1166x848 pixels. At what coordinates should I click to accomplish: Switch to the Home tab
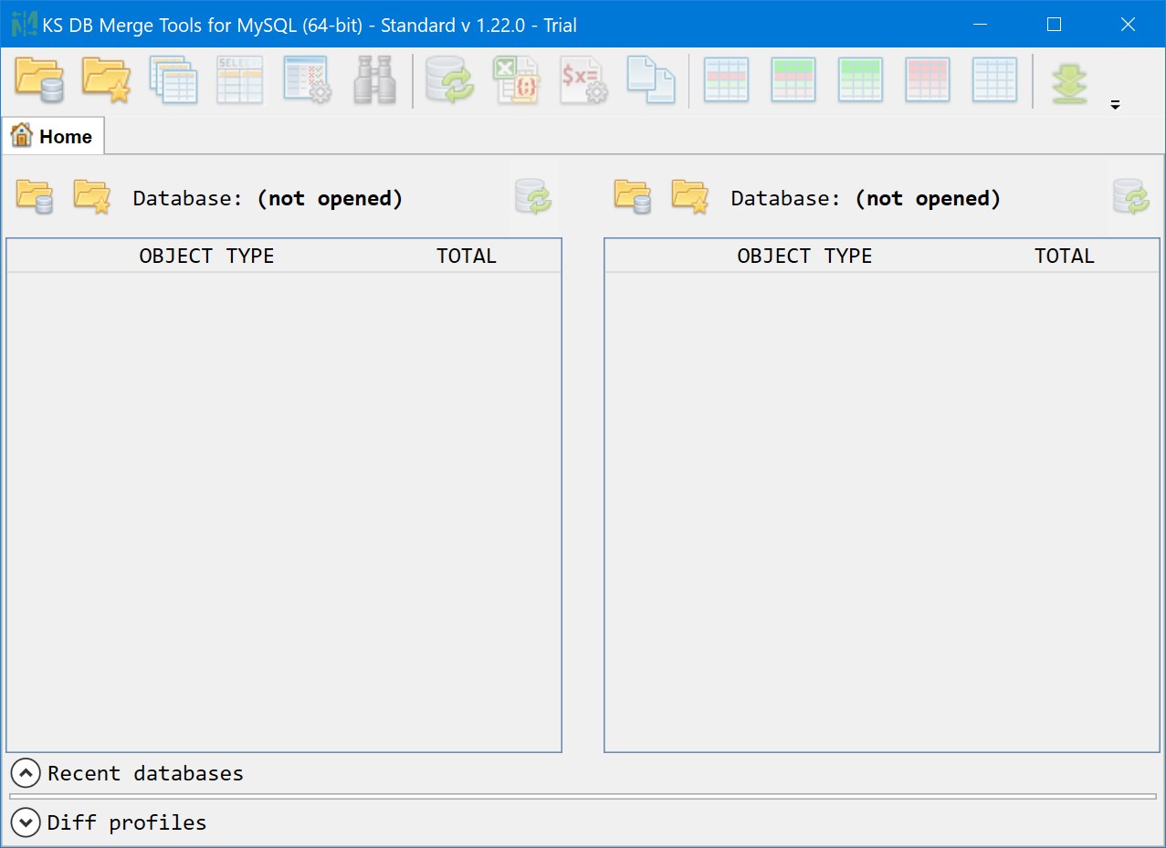coord(52,136)
